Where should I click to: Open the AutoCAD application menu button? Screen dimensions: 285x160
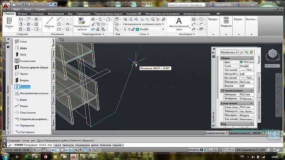6,6
